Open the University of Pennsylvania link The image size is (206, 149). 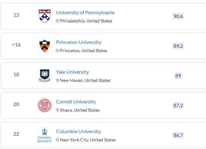point(85,12)
